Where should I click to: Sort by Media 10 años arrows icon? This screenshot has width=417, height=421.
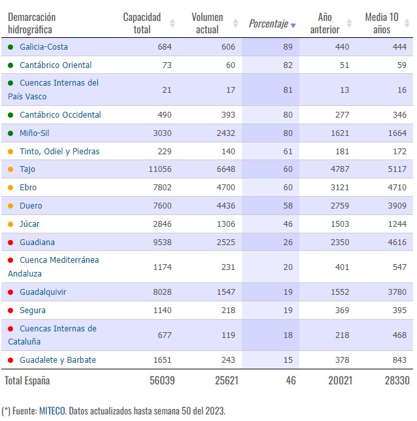(x=407, y=24)
